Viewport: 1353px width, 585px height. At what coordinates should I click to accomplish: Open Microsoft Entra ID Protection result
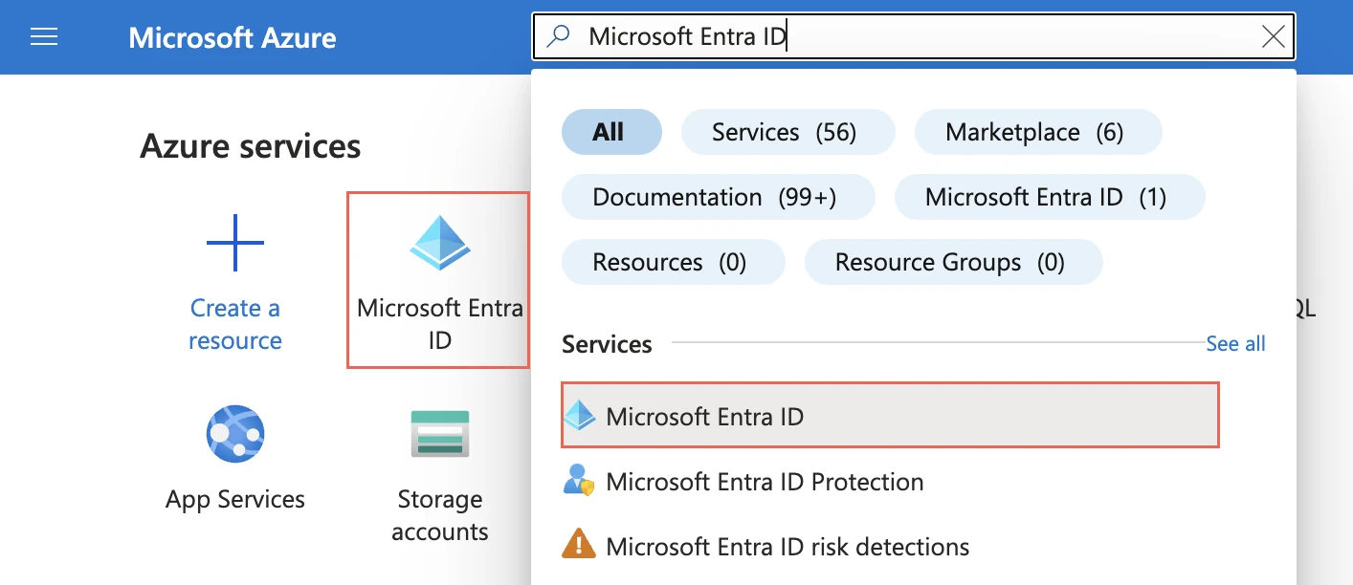764,481
